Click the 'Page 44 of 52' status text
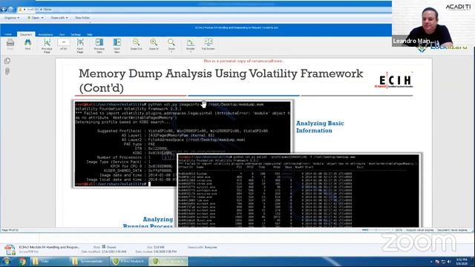The image size is (475, 267). pyautogui.click(x=10, y=230)
